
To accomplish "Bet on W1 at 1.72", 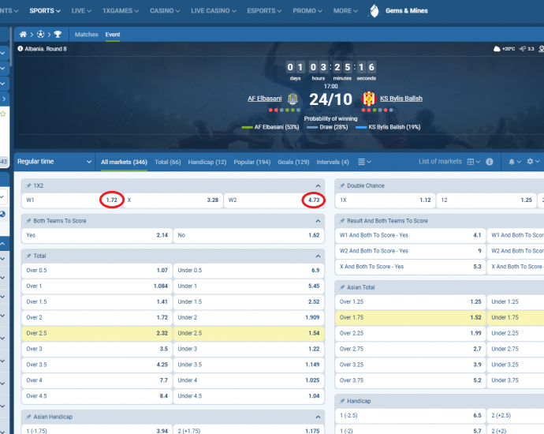I will [x=73, y=200].
